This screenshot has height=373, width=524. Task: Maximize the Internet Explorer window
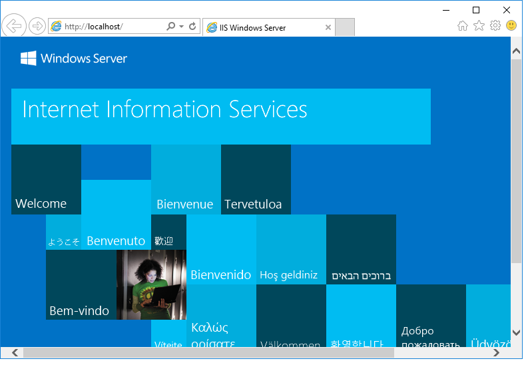(x=476, y=10)
